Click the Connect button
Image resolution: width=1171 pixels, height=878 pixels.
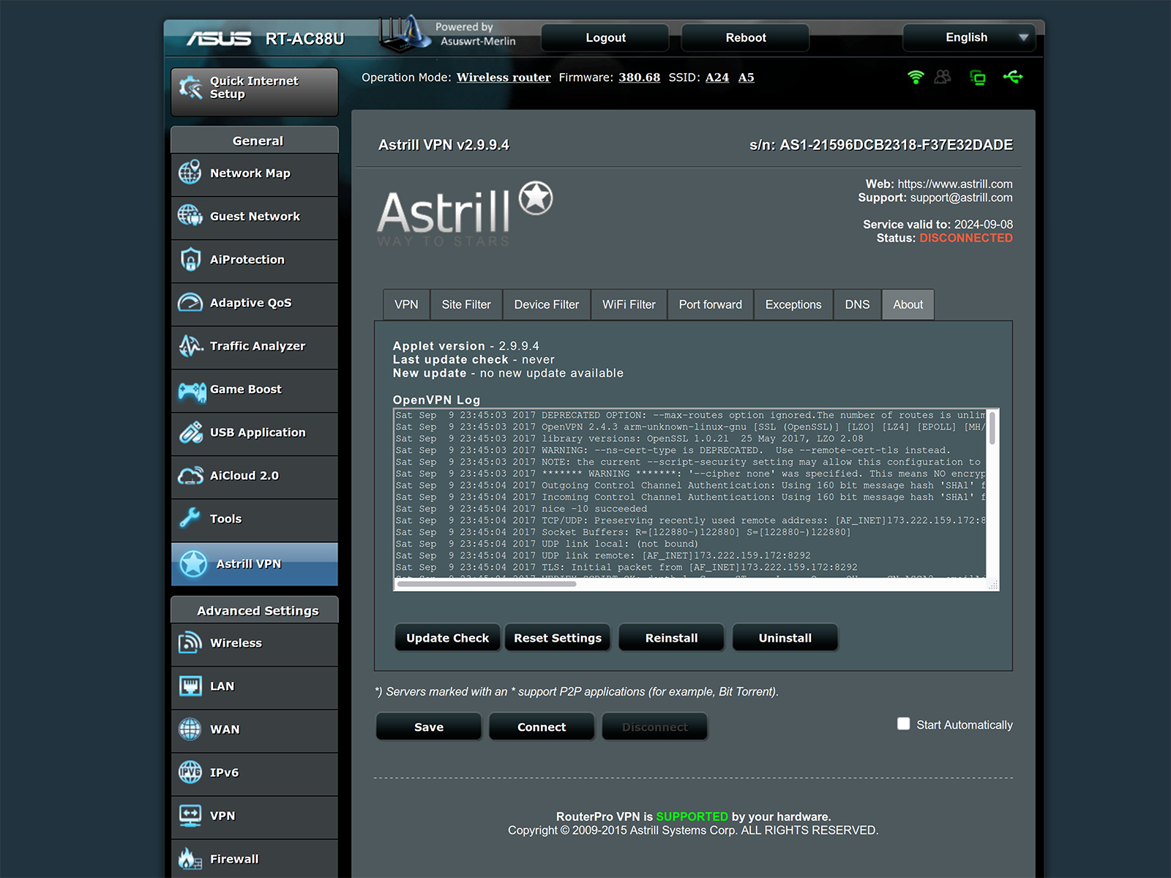click(542, 727)
